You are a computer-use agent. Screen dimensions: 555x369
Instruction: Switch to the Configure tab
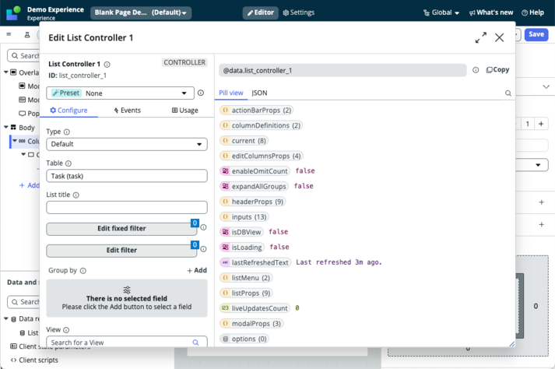[68, 111]
